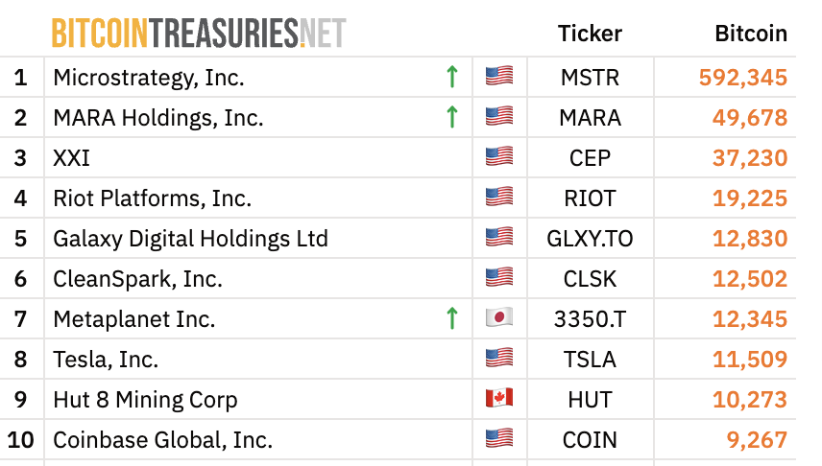822x466 pixels.
Task: Click the GLXY.TO ticker symbol
Action: coord(590,239)
